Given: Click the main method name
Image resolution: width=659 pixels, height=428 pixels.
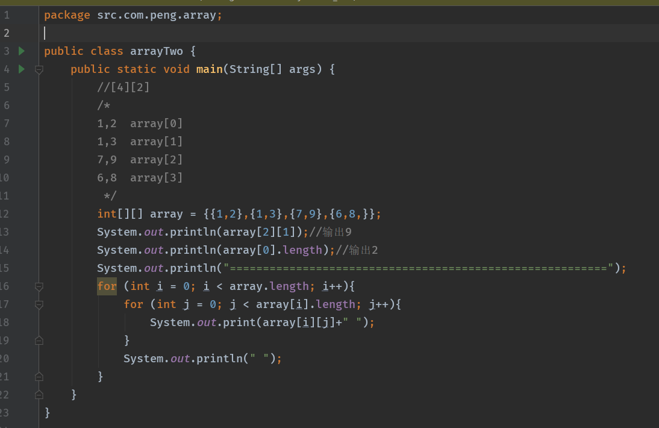Looking at the screenshot, I should (x=209, y=69).
